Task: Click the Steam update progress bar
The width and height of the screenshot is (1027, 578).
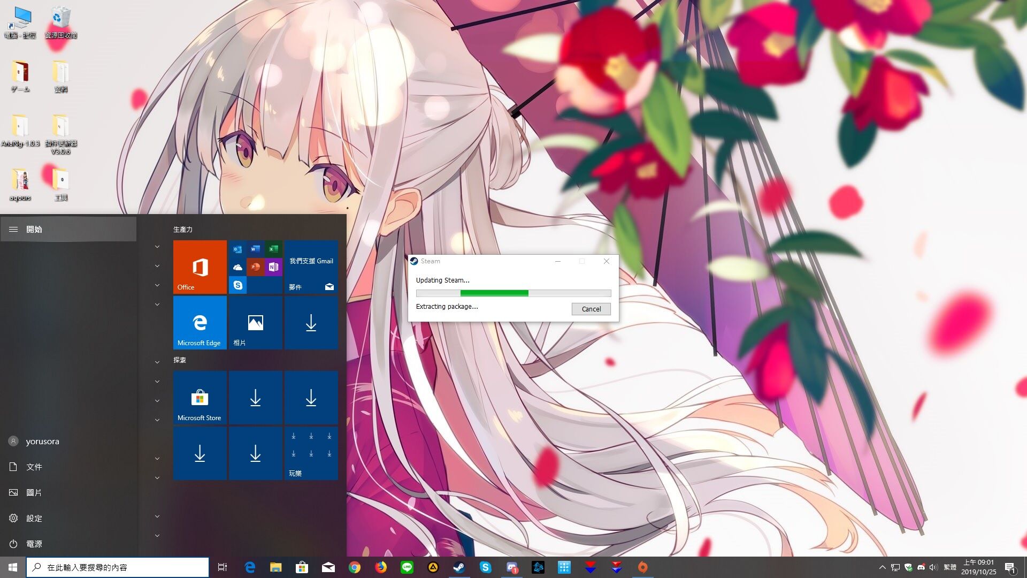Action: point(513,293)
